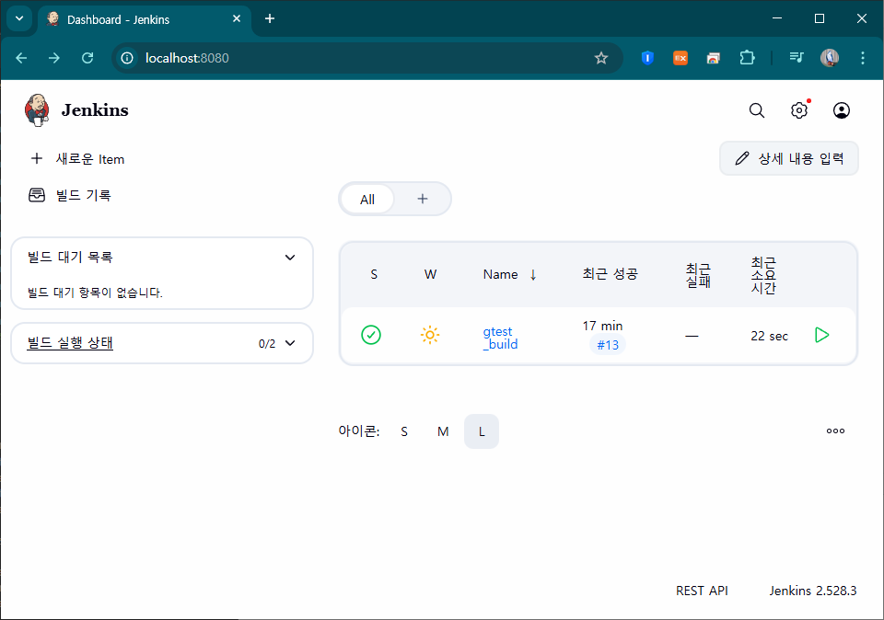Click the Jenkins butler logo

click(37, 109)
